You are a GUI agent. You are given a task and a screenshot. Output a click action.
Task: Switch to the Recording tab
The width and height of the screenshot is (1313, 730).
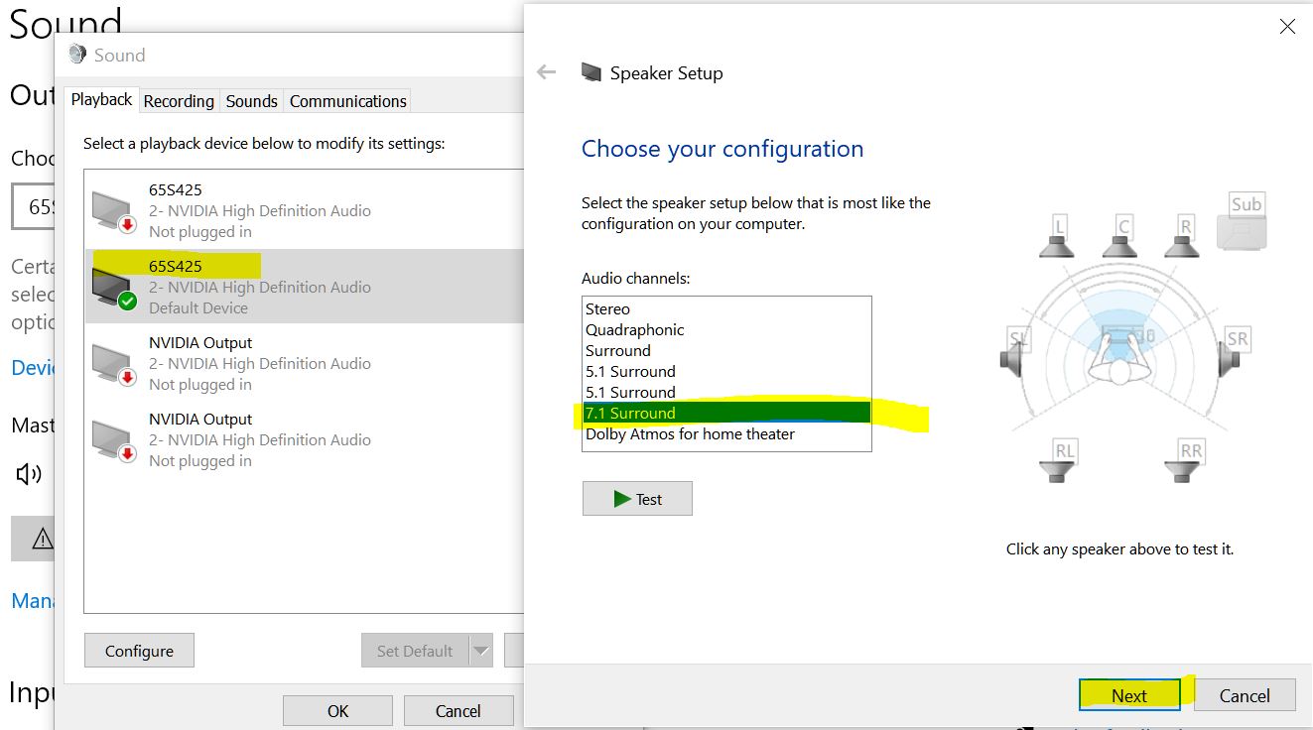(179, 101)
